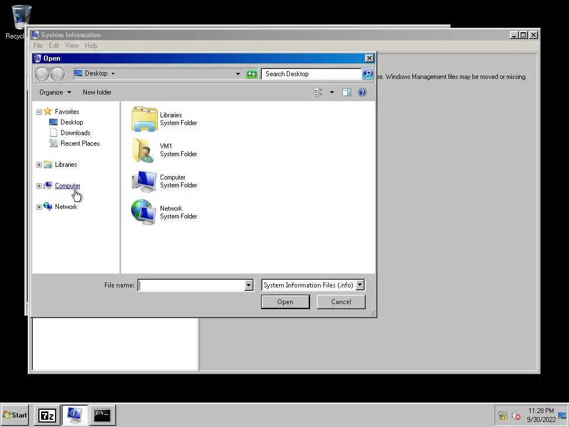Go forward using the Forward arrow button
569x427 pixels.
(x=57, y=74)
